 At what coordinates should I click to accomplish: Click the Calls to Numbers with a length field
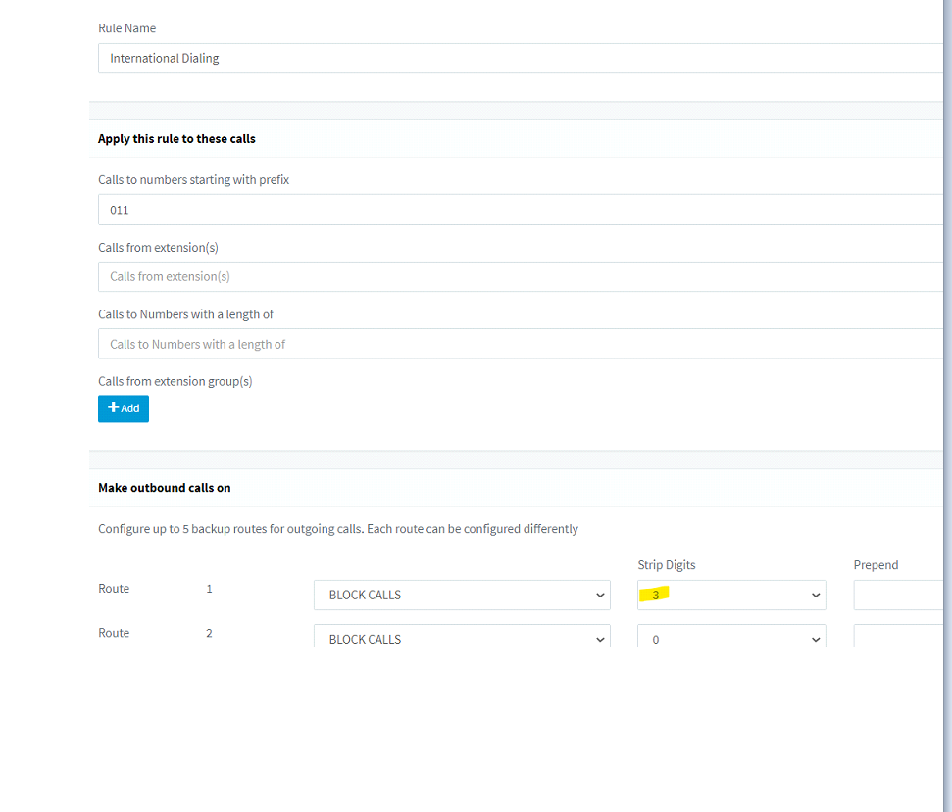point(392,343)
